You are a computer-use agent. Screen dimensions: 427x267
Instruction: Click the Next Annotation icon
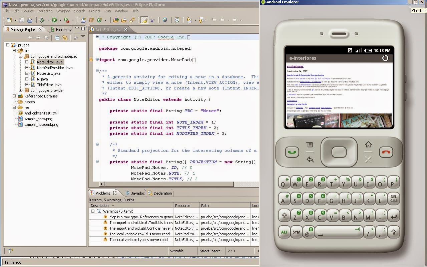(189, 20)
